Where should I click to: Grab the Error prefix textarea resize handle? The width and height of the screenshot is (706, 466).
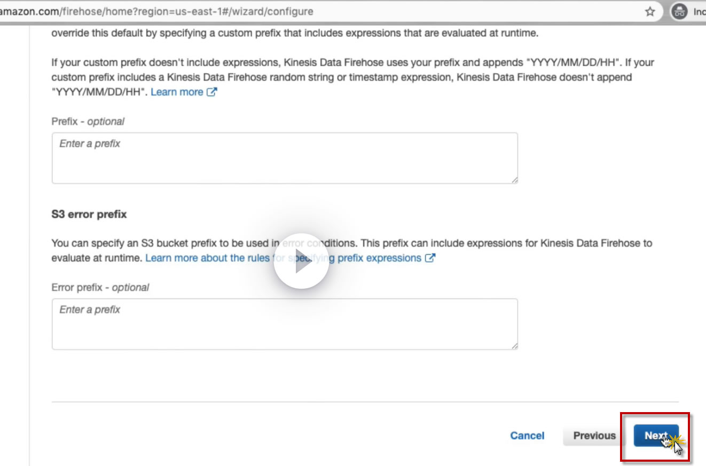pyautogui.click(x=514, y=346)
